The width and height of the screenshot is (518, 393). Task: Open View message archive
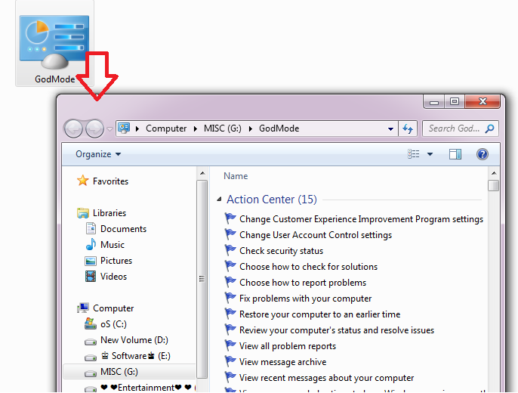(282, 362)
